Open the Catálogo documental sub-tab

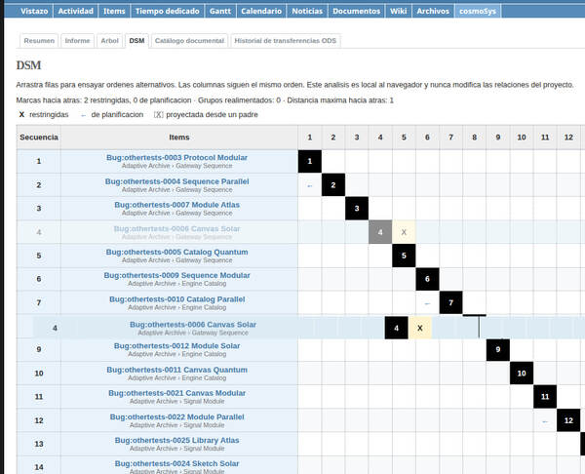click(189, 41)
